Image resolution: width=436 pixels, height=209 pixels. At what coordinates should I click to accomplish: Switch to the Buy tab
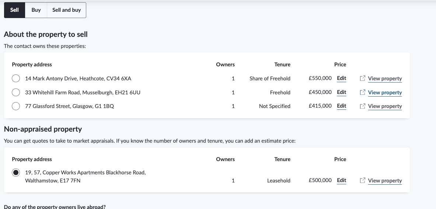tap(36, 10)
